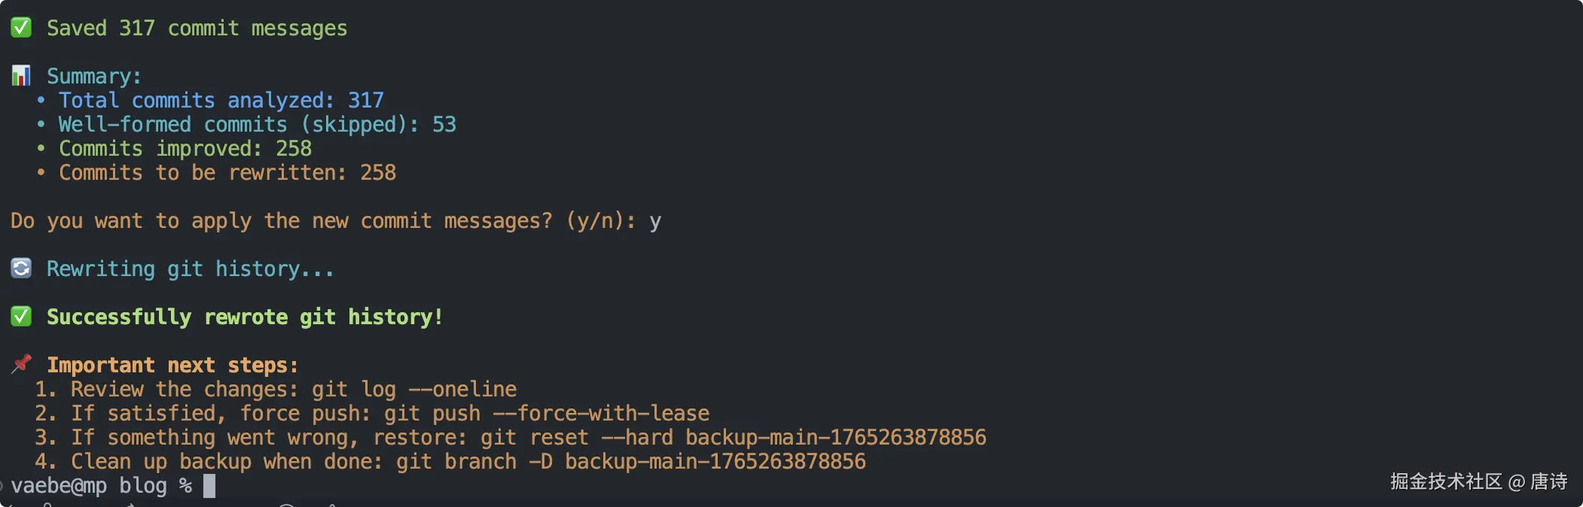The image size is (1583, 507).
Task: Click the green checkmark beside Saved 317 commit messages
Action: (21, 28)
